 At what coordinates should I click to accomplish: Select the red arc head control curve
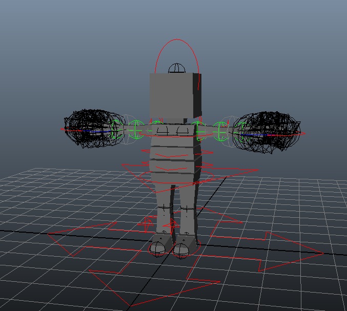coord(177,40)
